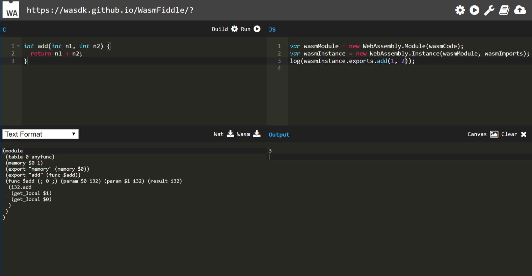Click the Run label
The width and height of the screenshot is (532, 276).
[x=246, y=29]
